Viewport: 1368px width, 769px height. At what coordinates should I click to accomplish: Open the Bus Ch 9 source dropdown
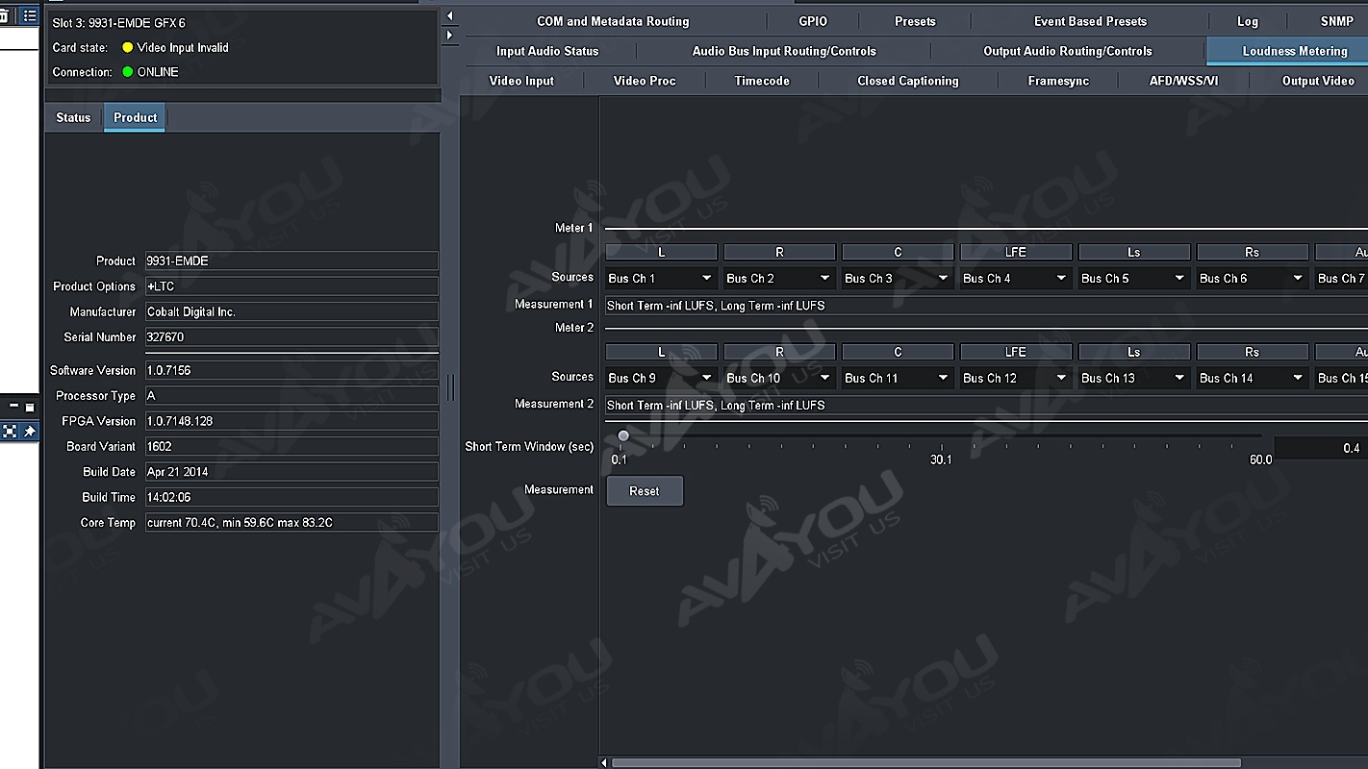coord(661,378)
